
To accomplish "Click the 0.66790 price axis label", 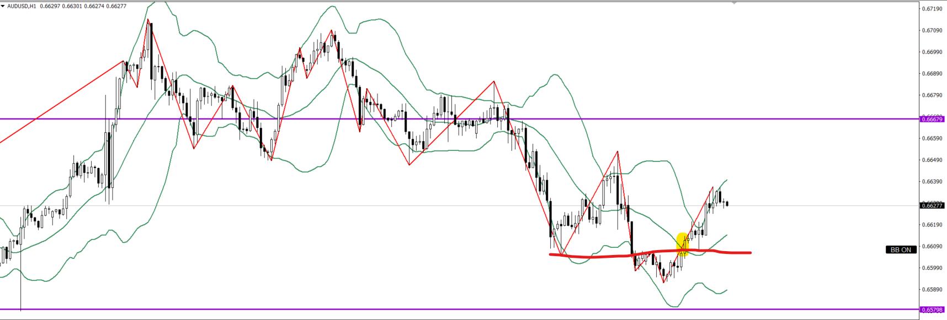I will click(932, 95).
